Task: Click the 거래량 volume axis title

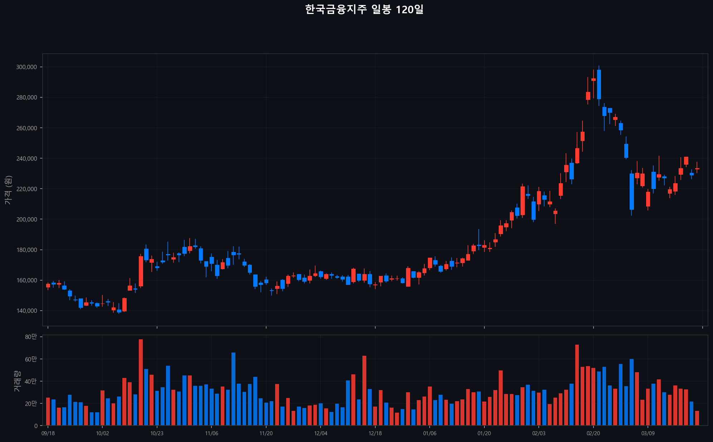Action: (x=17, y=381)
